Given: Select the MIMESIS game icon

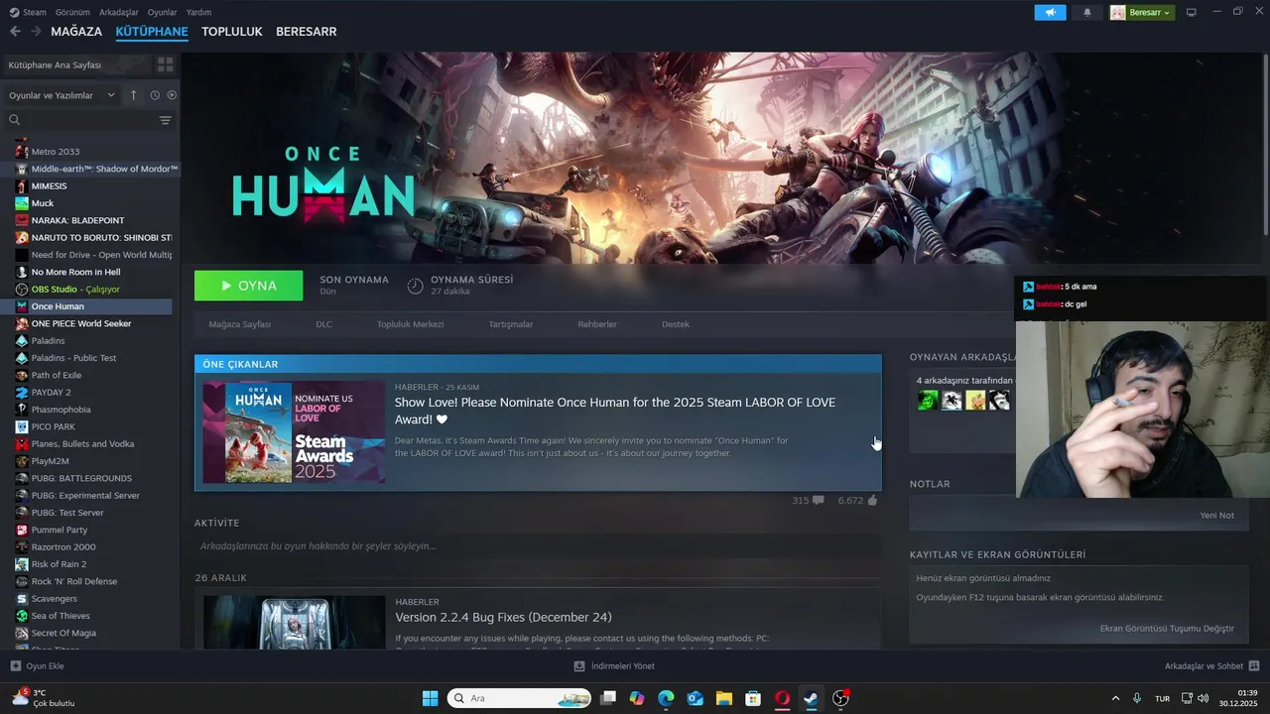Looking at the screenshot, I should pos(22,186).
